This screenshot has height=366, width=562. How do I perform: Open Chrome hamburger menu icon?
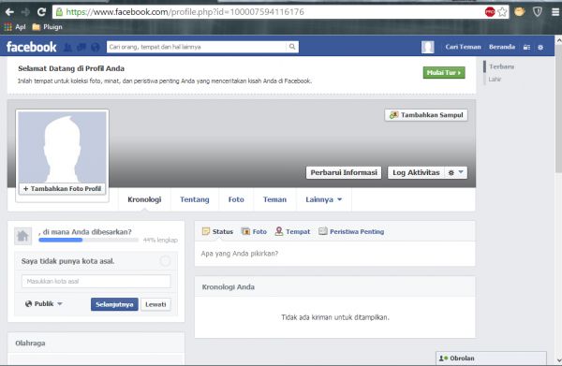(555, 12)
